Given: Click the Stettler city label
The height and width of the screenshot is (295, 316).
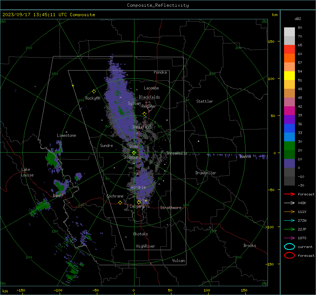Looking at the screenshot, I should tap(205, 101).
